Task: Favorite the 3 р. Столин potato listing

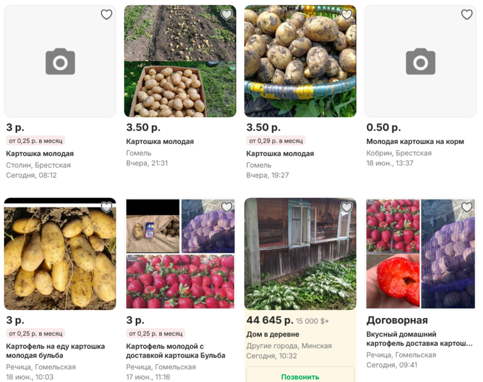Action: coord(106,15)
